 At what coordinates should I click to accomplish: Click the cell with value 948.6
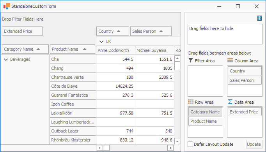point(155,140)
